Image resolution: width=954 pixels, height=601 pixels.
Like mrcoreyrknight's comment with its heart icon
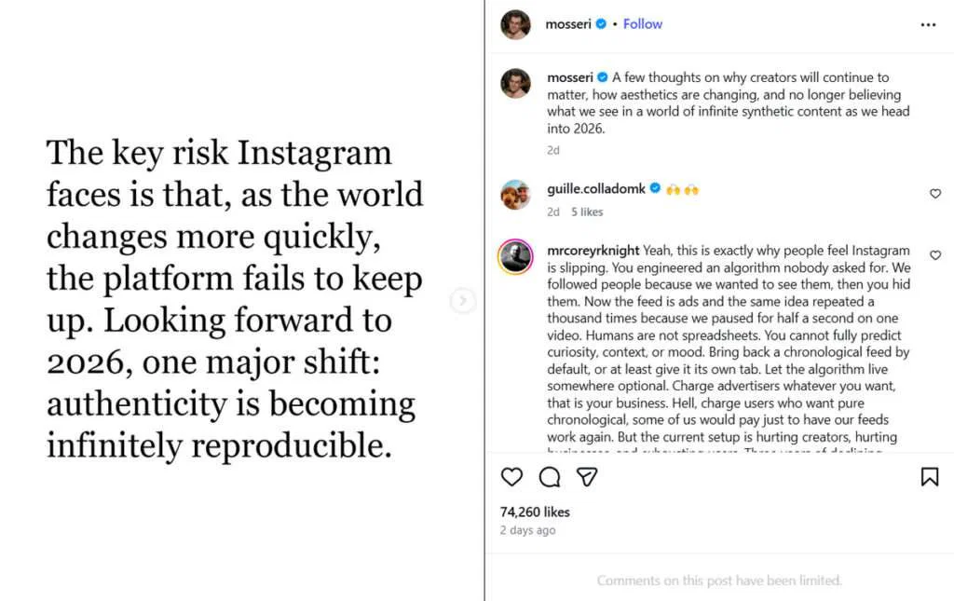pos(935,255)
